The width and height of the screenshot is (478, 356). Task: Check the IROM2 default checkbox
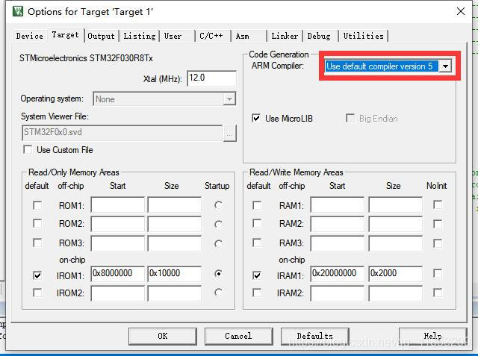click(37, 293)
